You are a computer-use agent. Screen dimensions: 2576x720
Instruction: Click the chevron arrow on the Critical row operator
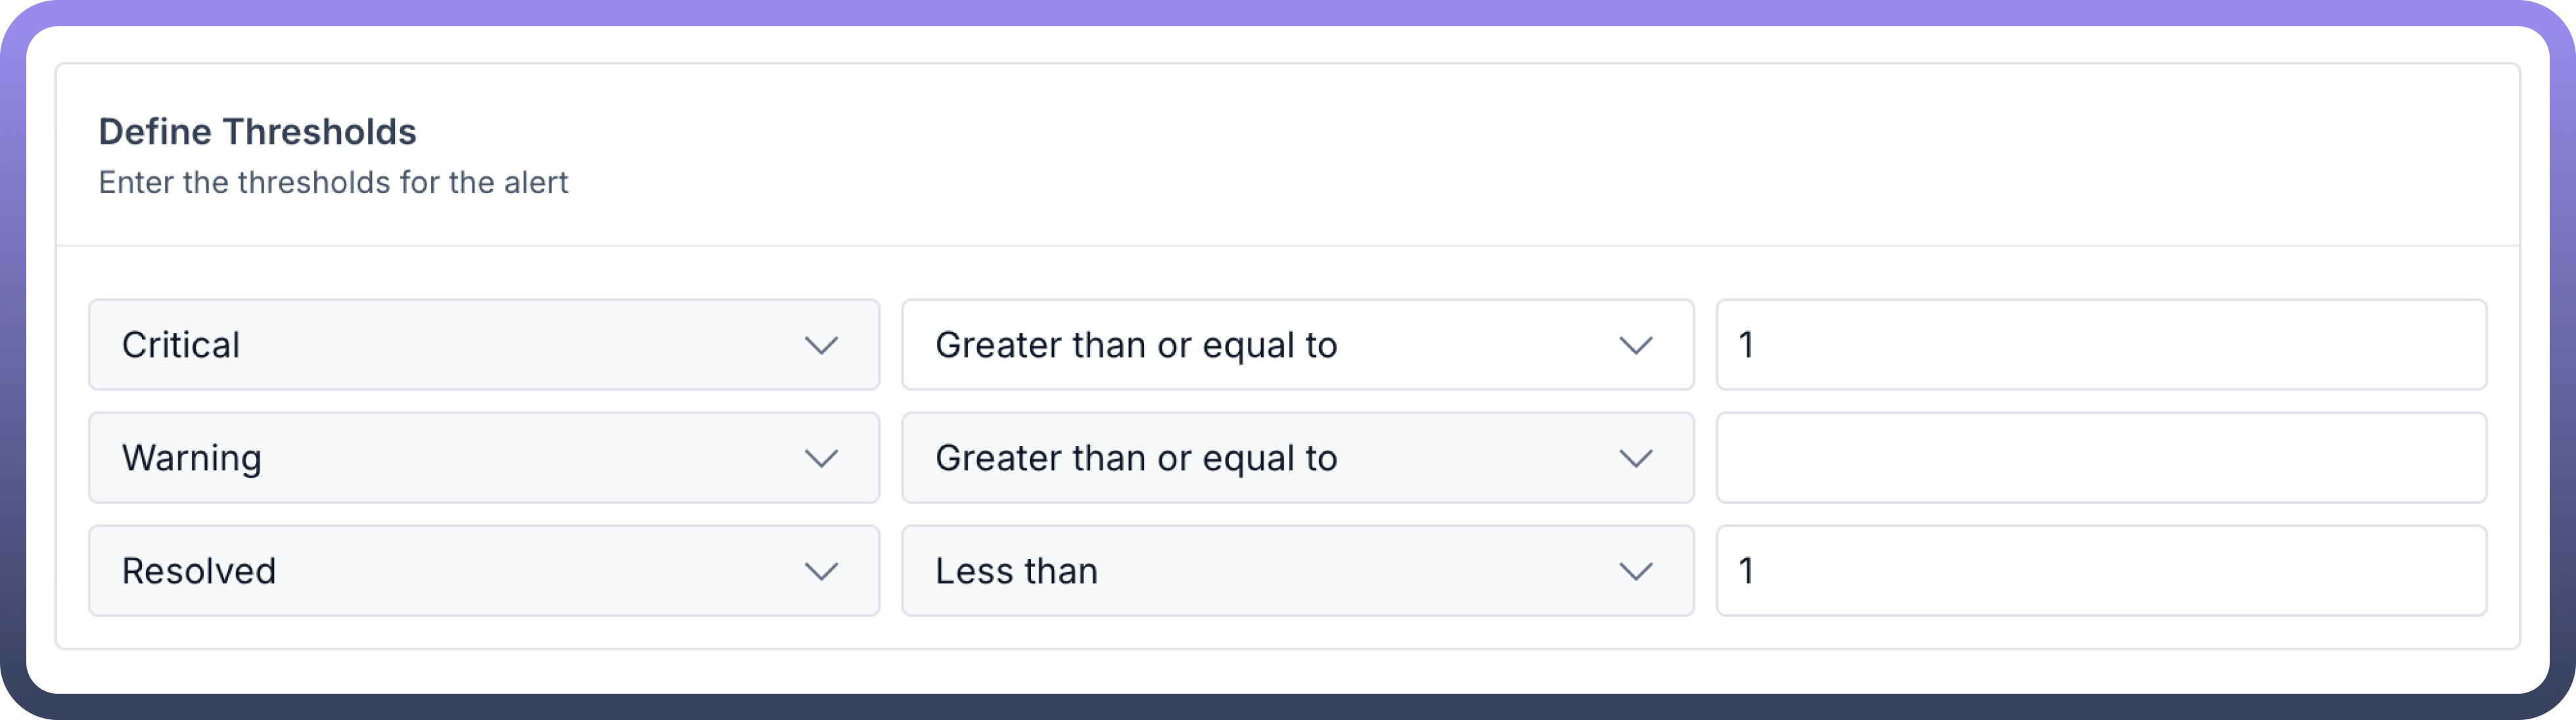coord(1635,345)
